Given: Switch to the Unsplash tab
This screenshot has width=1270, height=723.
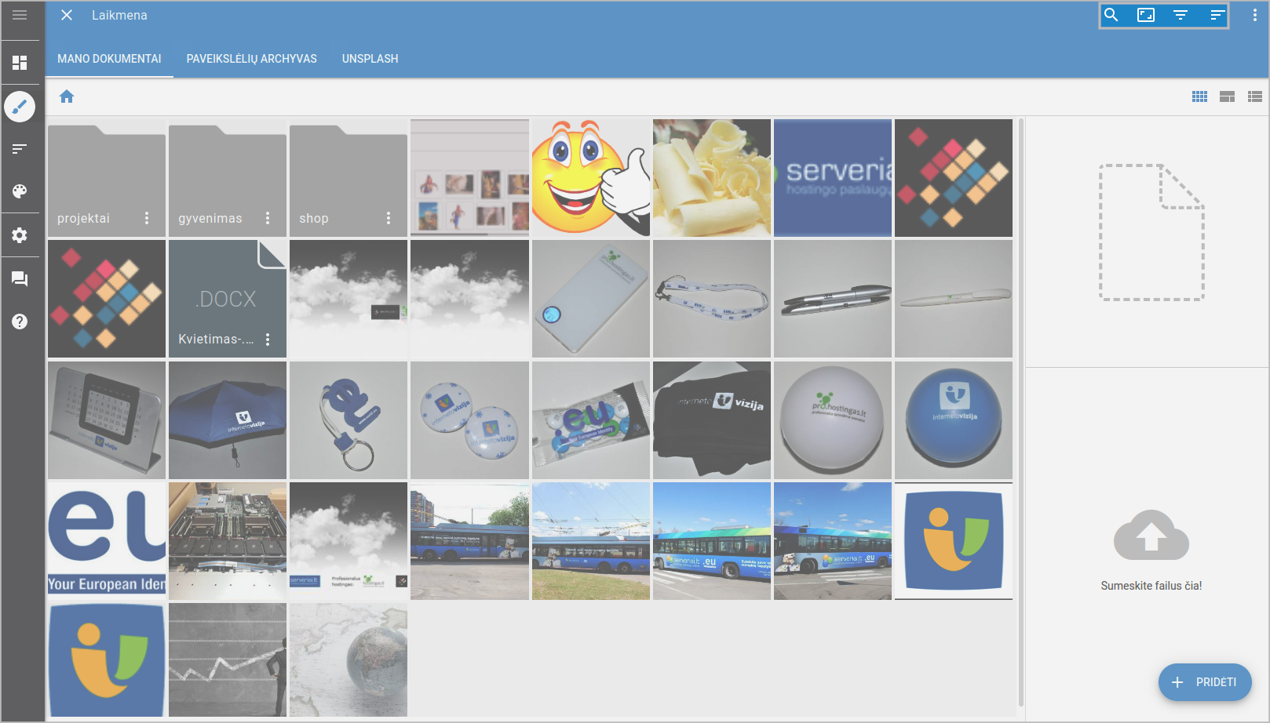Looking at the screenshot, I should click(x=370, y=59).
